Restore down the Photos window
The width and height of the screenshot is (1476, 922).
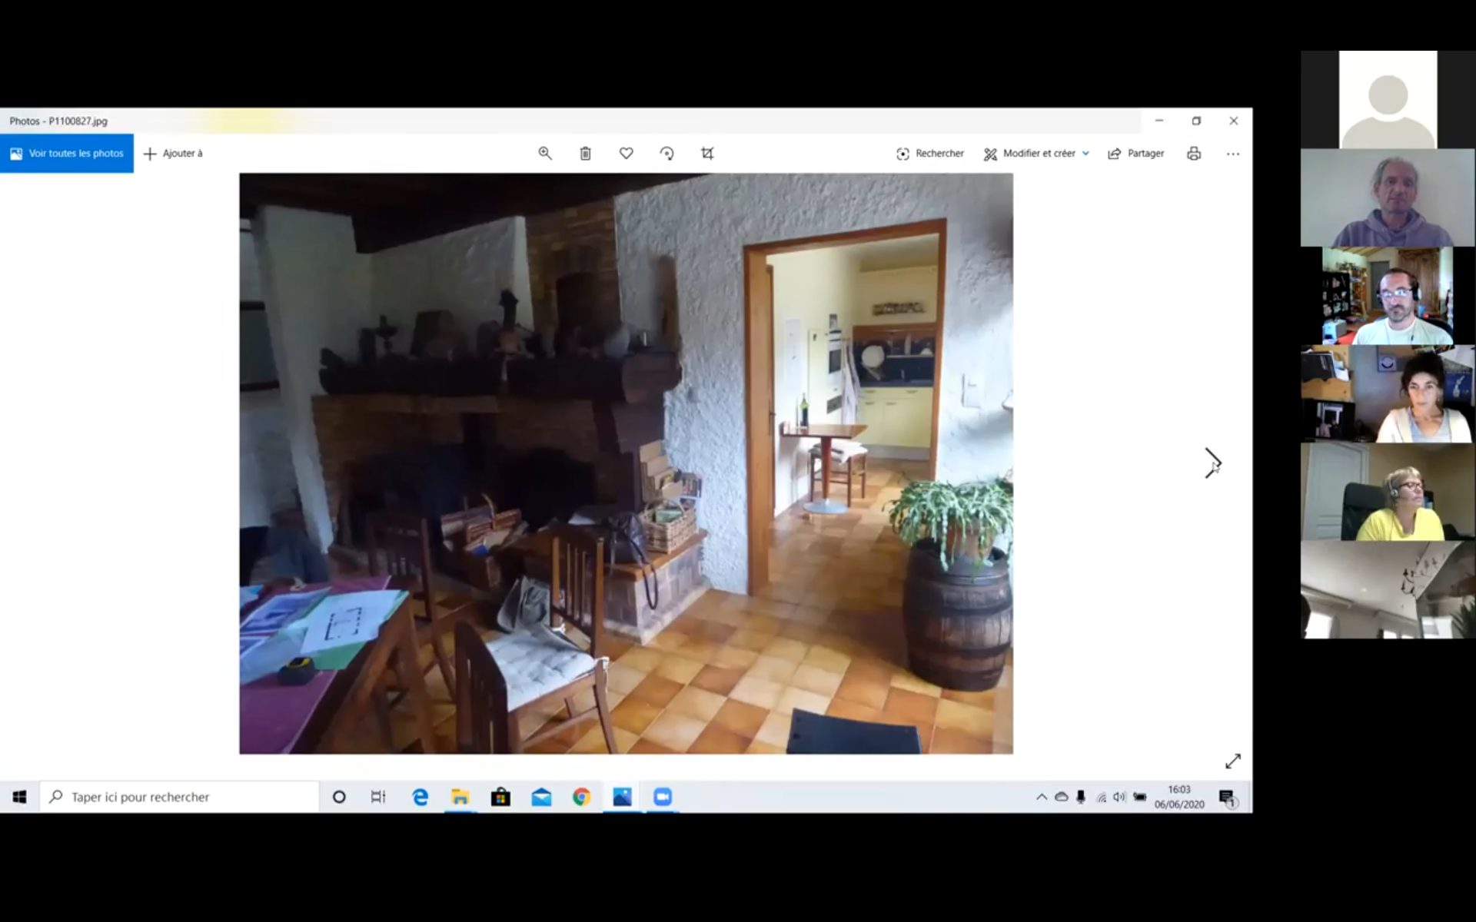(x=1196, y=121)
